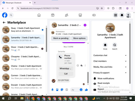Click More options button

pyautogui.click(x=79, y=38)
